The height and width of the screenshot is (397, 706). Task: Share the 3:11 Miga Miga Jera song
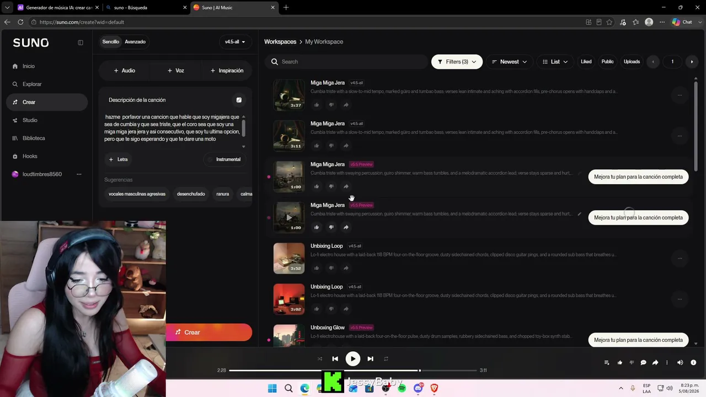coord(346,146)
